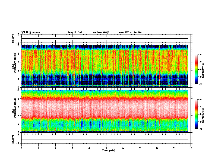Screen dimensions: 215x166
Task: Click the "-8" tick on ch.2 color bar
Action: tap(200, 114)
